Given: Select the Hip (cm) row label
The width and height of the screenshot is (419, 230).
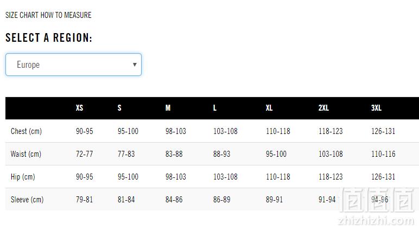Looking at the screenshot, I should click(x=23, y=177).
